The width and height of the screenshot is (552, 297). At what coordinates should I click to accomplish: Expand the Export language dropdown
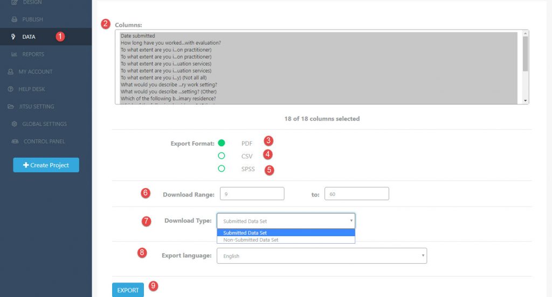pos(321,256)
